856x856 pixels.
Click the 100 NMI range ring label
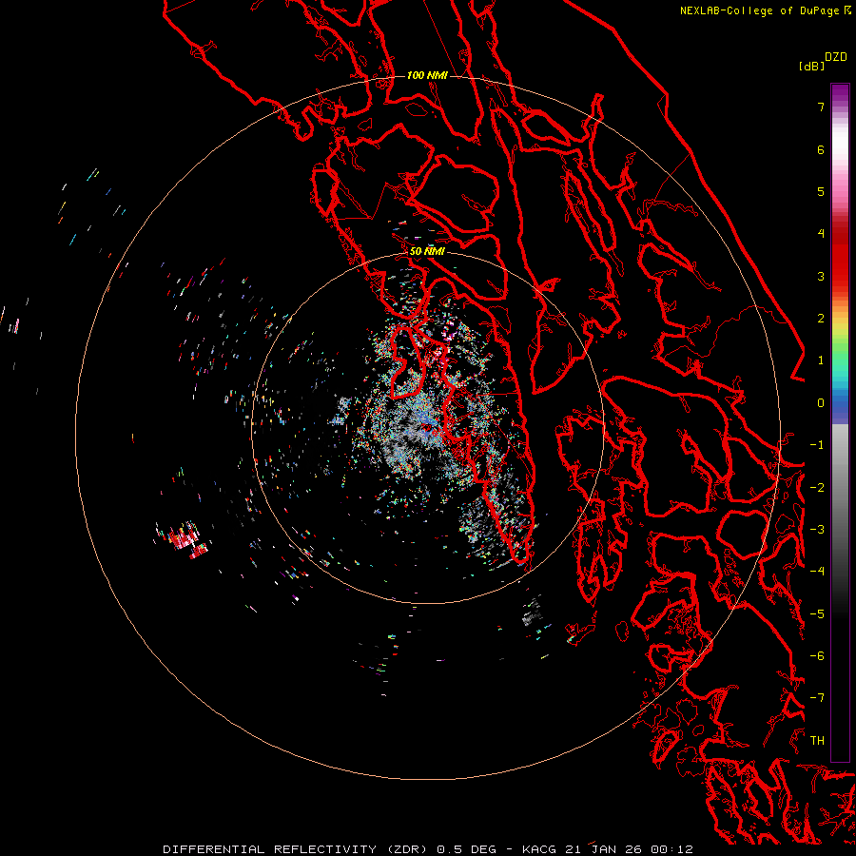tap(427, 75)
